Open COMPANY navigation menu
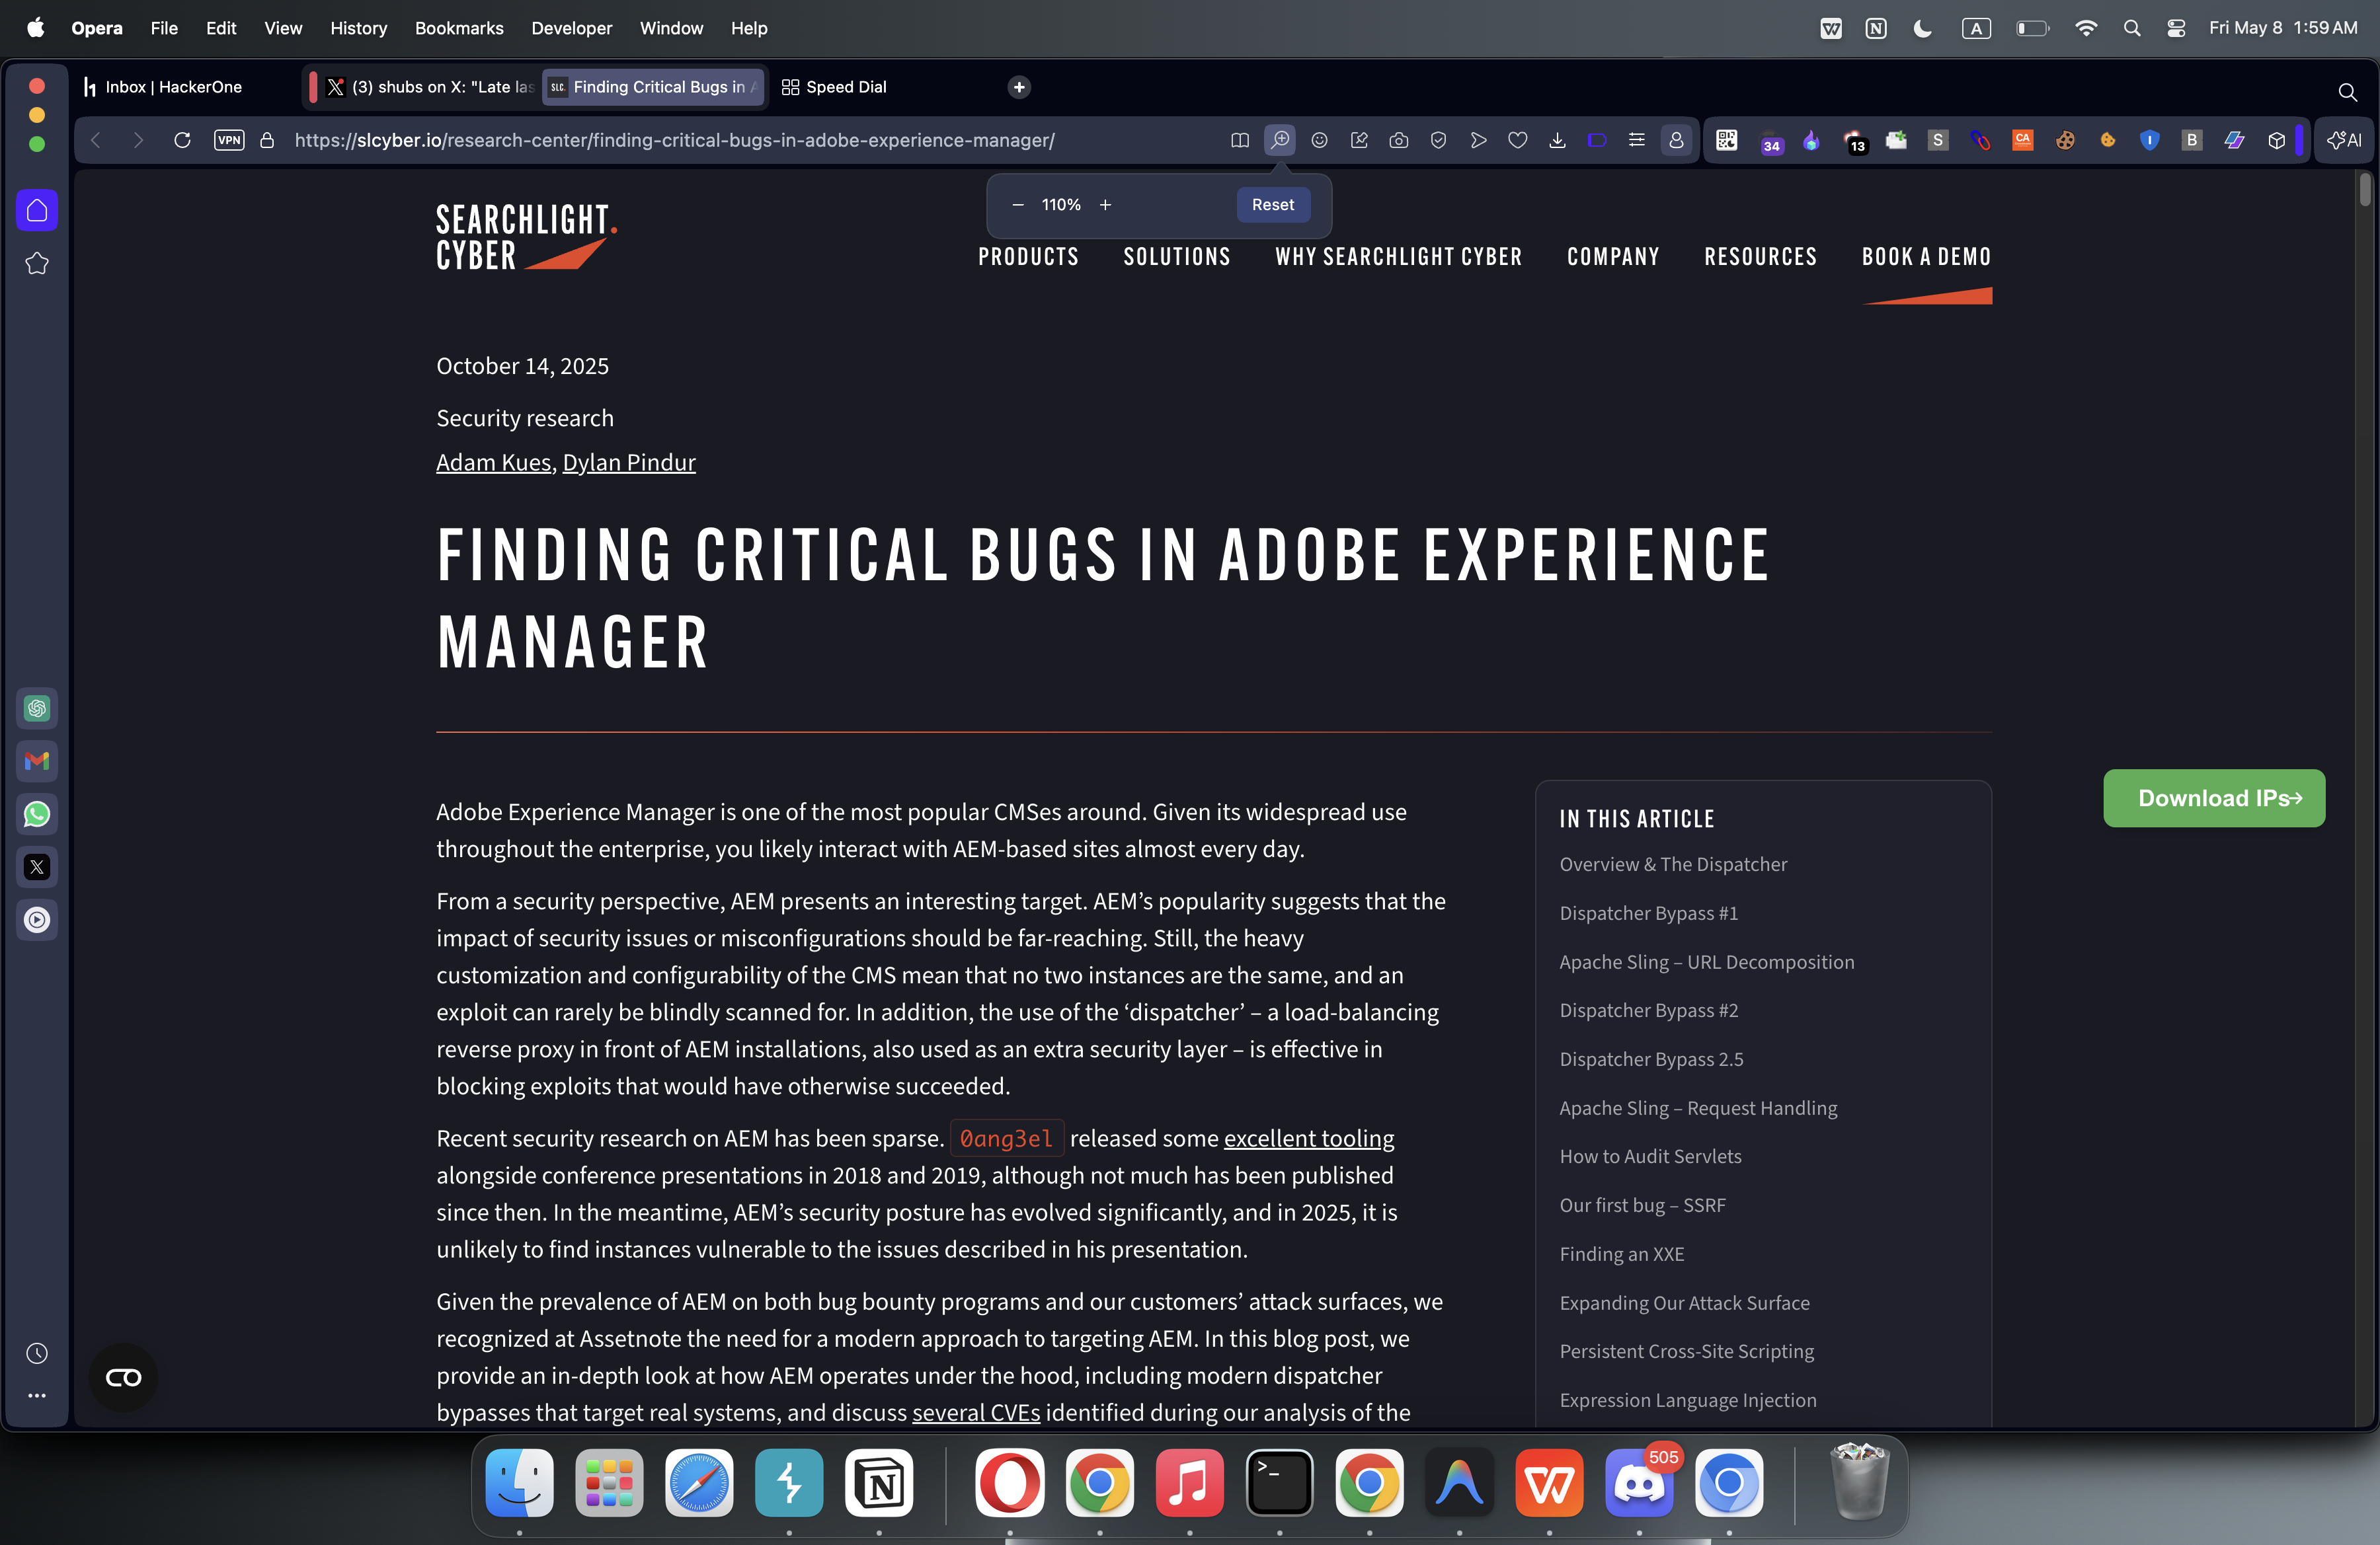 [x=1613, y=257]
